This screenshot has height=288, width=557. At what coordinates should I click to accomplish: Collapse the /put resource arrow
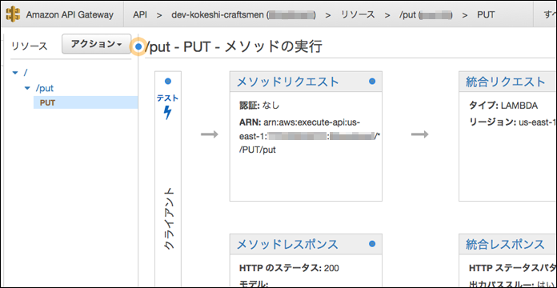pos(27,88)
